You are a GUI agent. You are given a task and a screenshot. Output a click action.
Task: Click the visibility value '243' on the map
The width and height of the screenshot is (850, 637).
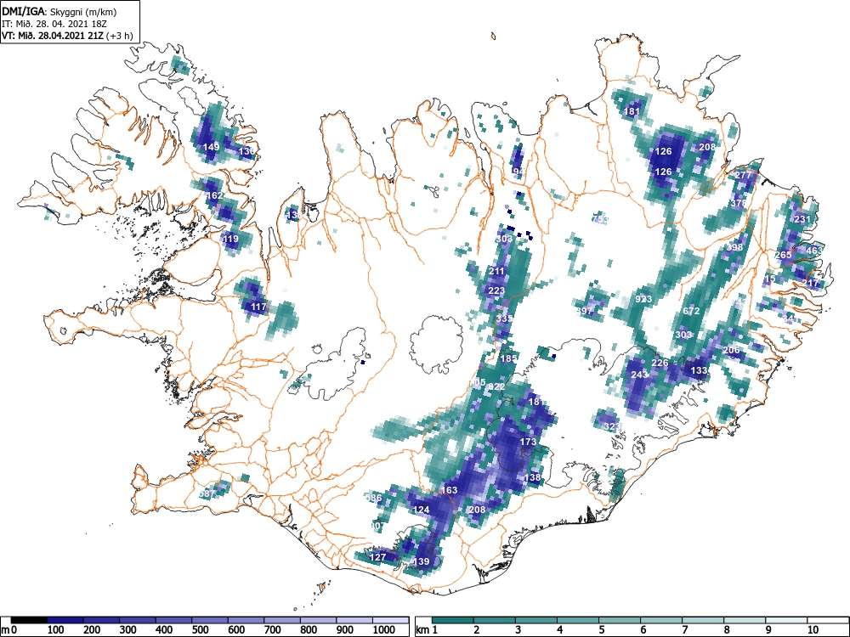click(x=640, y=375)
